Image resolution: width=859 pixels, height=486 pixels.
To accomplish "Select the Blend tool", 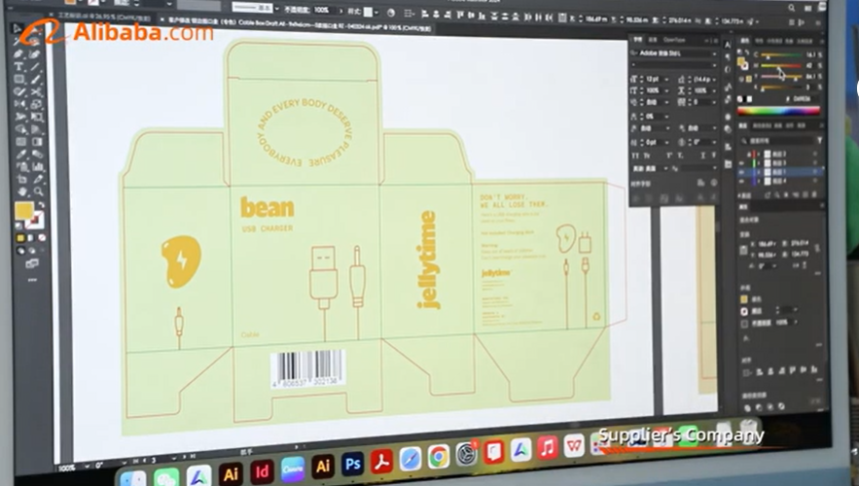I will click(x=38, y=154).
